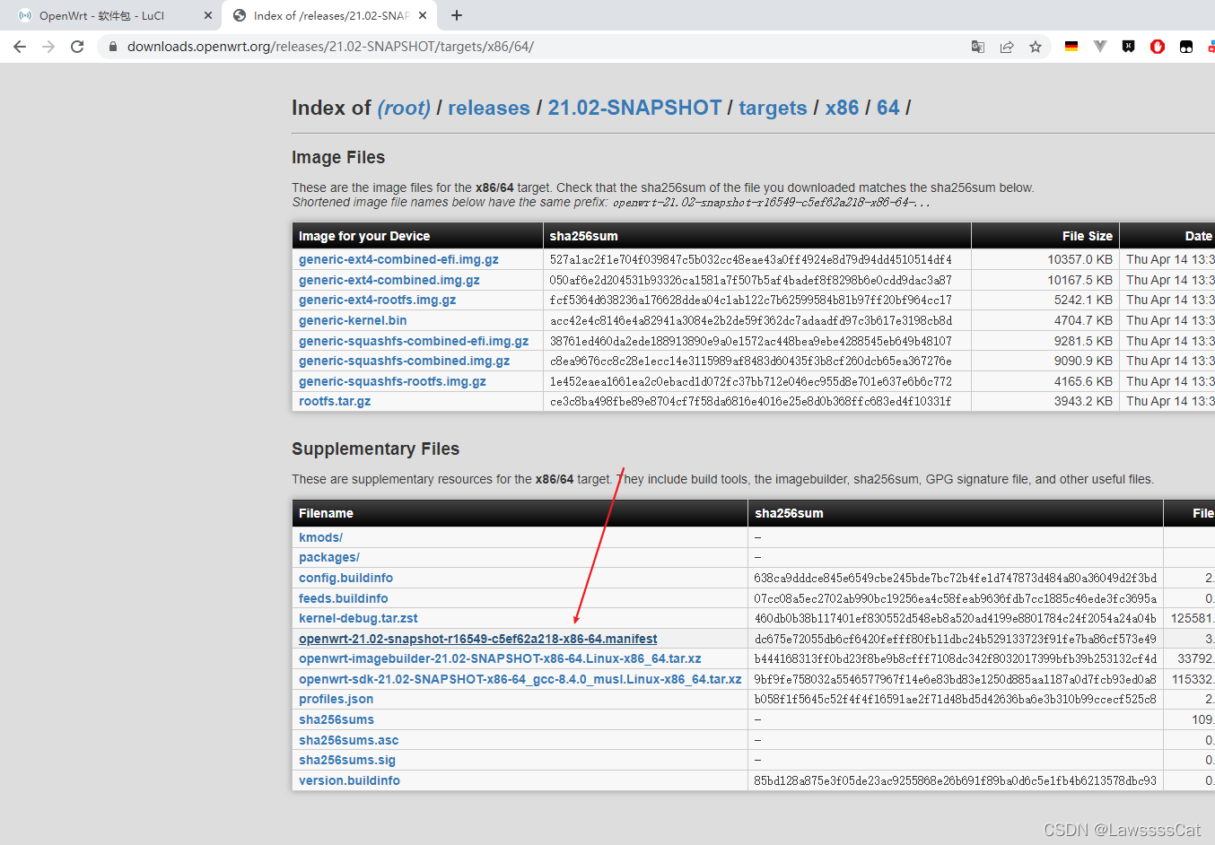Share this page via share icon
This screenshot has height=845, width=1215.
(x=1007, y=47)
